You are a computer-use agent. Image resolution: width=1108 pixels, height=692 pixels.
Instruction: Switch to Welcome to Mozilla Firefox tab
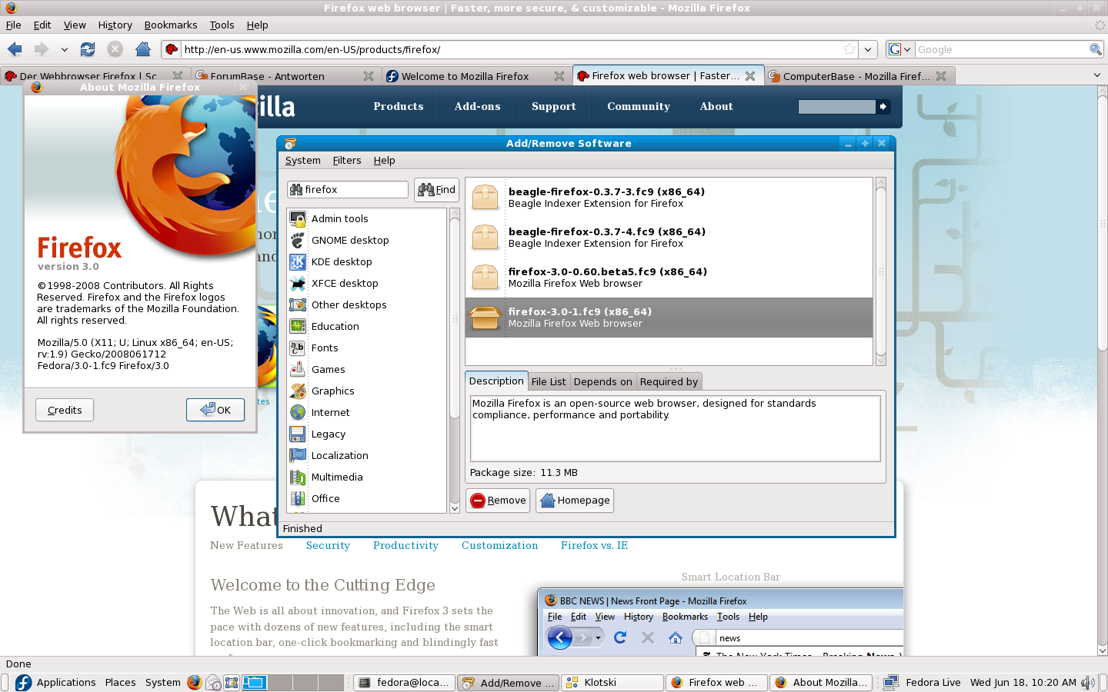point(476,76)
